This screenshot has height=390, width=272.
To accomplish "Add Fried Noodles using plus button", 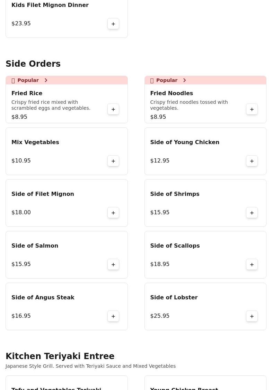I will pos(252,109).
